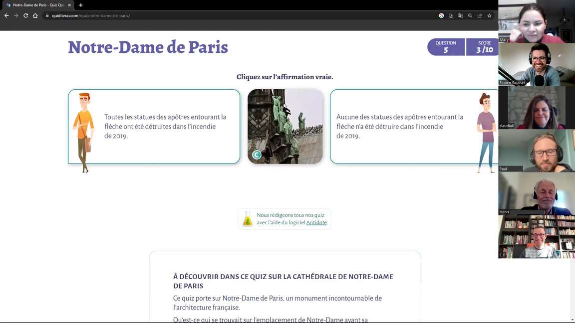Open the zoom magnifier control
Screen dimensions: 575x323
470,16
